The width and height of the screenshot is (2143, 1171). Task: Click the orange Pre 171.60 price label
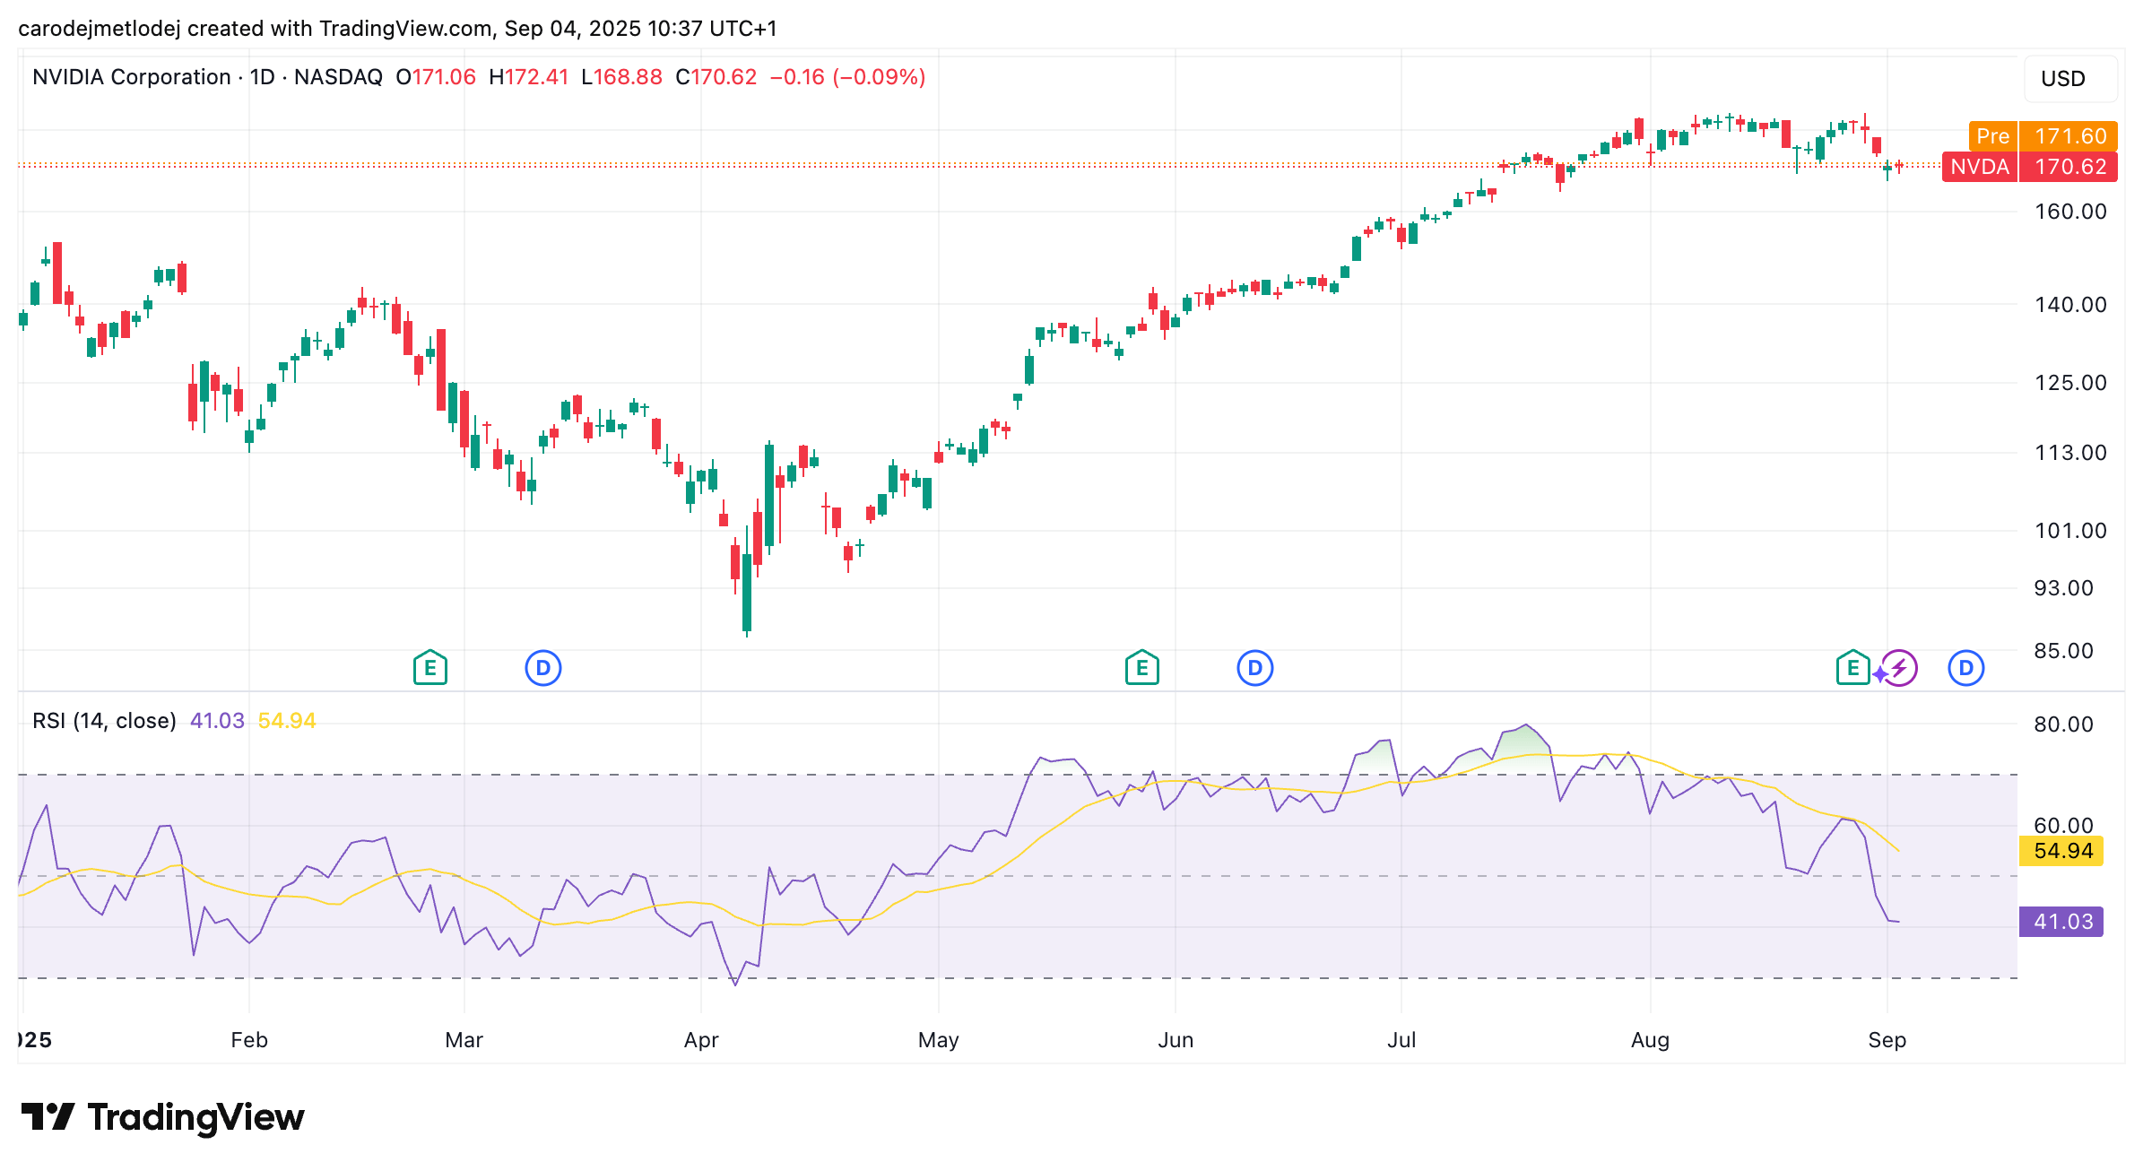coord(2043,136)
